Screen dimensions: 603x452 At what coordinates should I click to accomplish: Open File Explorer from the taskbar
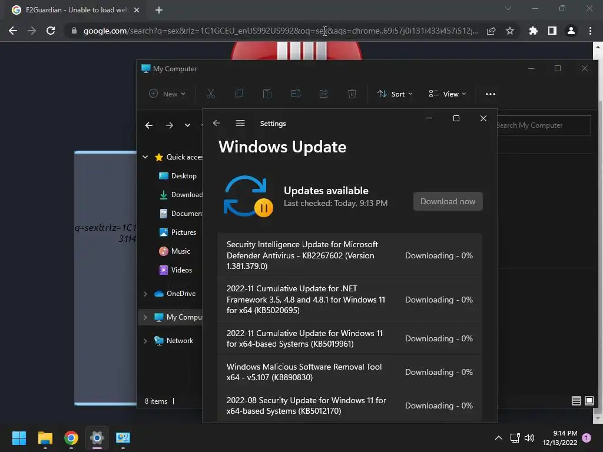45,438
